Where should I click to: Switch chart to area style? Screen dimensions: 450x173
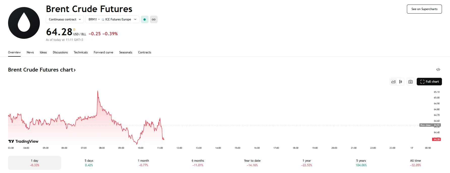pyautogui.click(x=393, y=82)
